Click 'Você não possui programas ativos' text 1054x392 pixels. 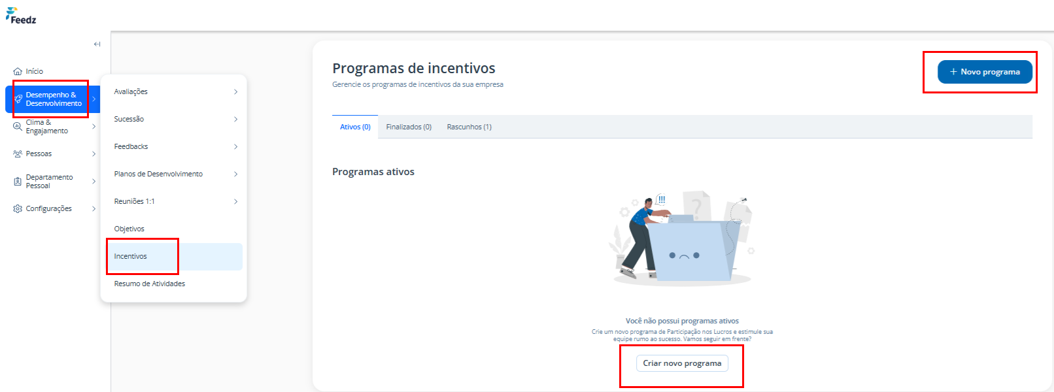pos(682,321)
